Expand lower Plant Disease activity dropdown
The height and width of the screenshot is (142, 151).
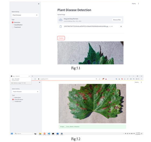[x=26, y=92]
